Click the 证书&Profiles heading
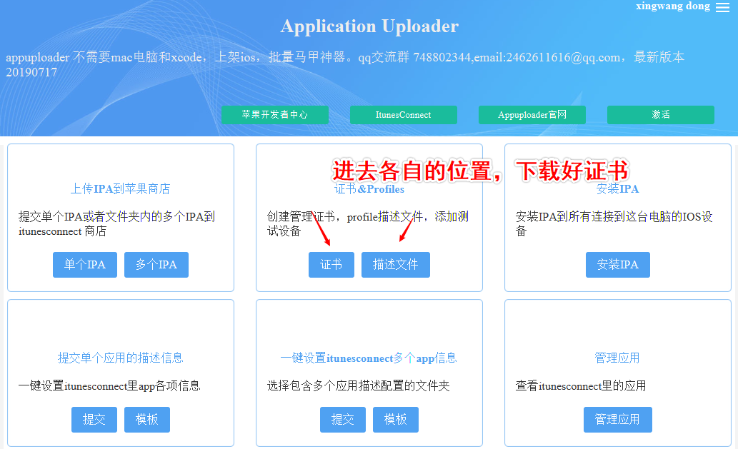The height and width of the screenshot is (449, 738). click(x=369, y=189)
